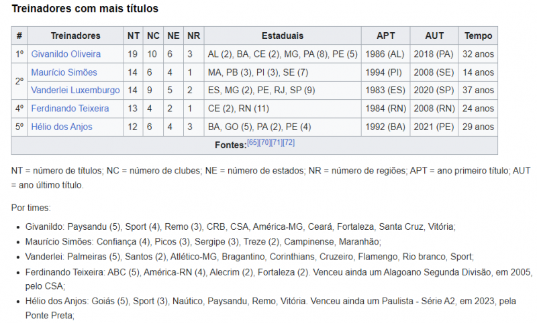Open the Maurício Simões link
This screenshot has width=537, height=323.
point(64,72)
